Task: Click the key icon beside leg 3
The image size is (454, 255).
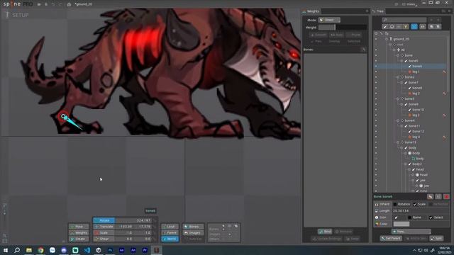Action: click(444, 115)
